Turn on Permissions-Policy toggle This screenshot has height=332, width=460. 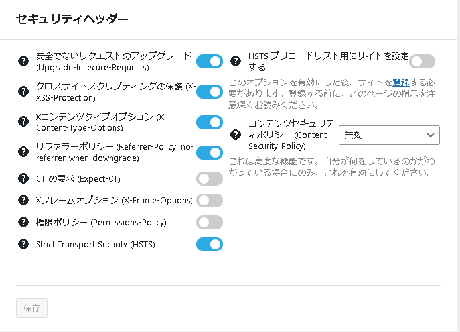click(x=210, y=222)
